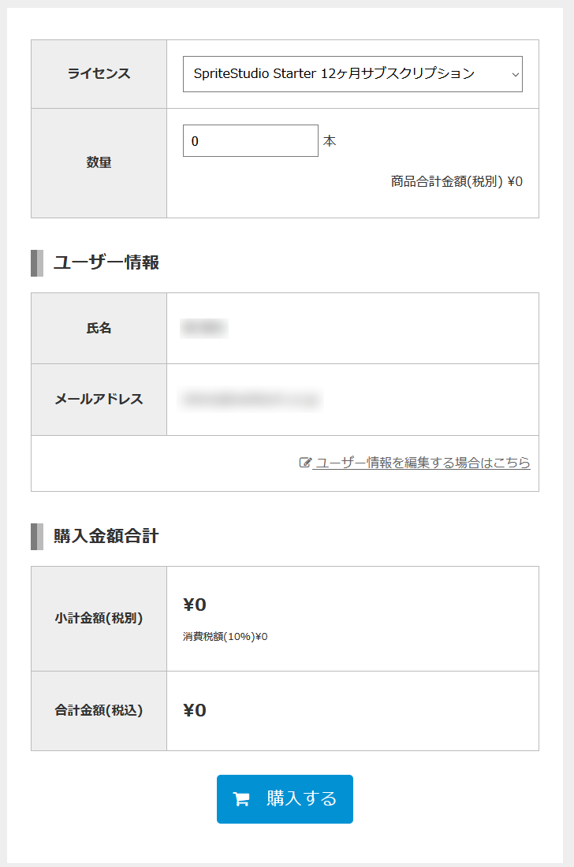Click the shopping cart icon on purchase button
The width and height of the screenshot is (574, 867).
241,799
